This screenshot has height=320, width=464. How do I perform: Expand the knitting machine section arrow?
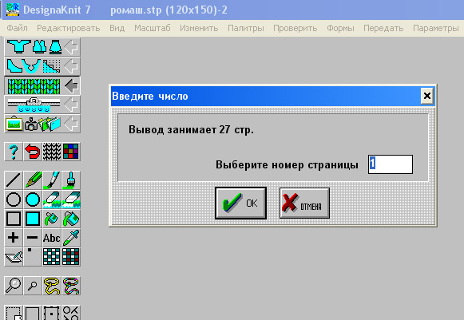coord(71,105)
